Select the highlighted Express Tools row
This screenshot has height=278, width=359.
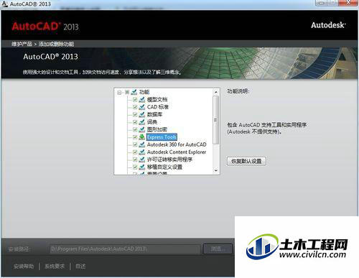point(162,137)
